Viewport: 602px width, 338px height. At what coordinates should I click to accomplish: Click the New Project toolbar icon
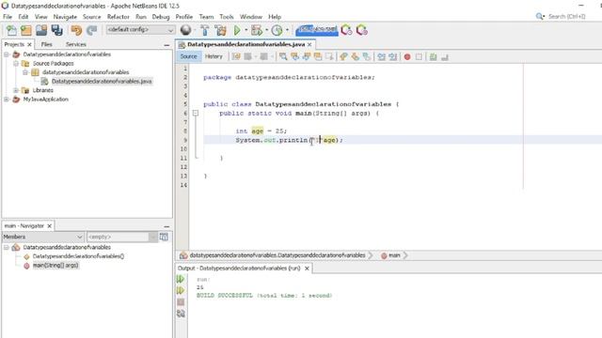pos(26,30)
